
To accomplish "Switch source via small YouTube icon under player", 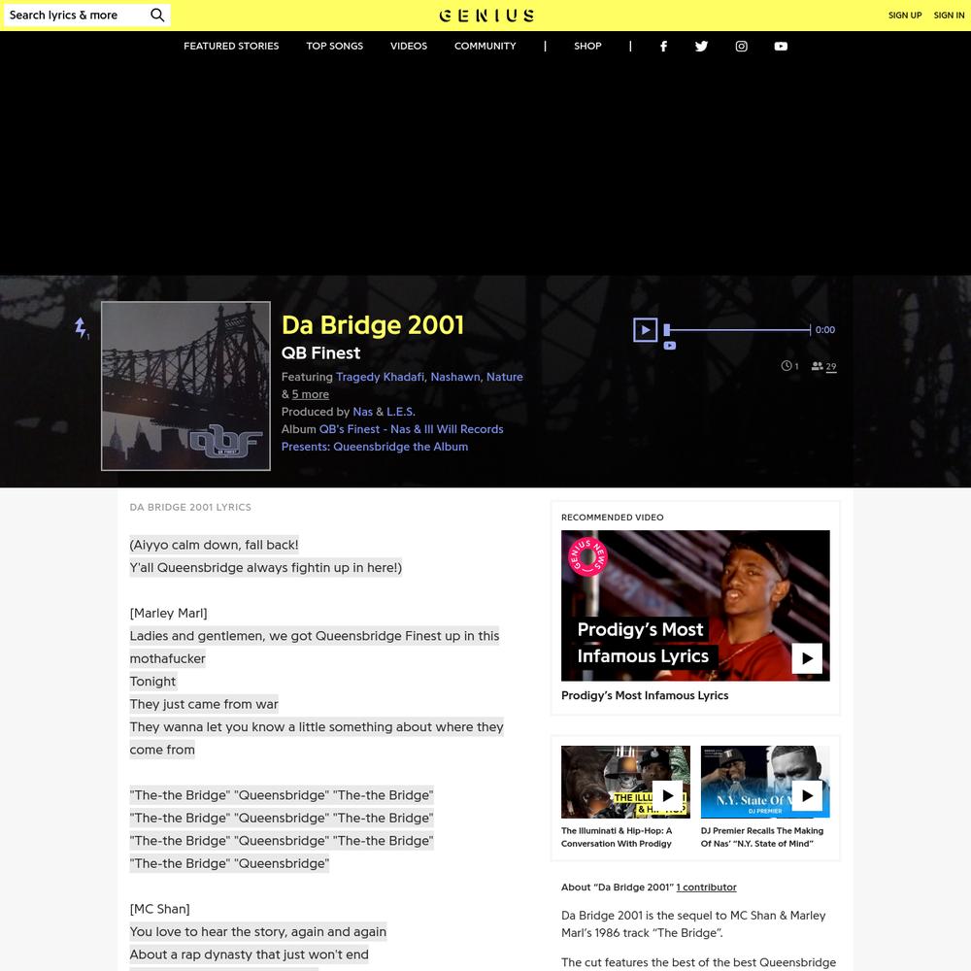I will pos(670,346).
